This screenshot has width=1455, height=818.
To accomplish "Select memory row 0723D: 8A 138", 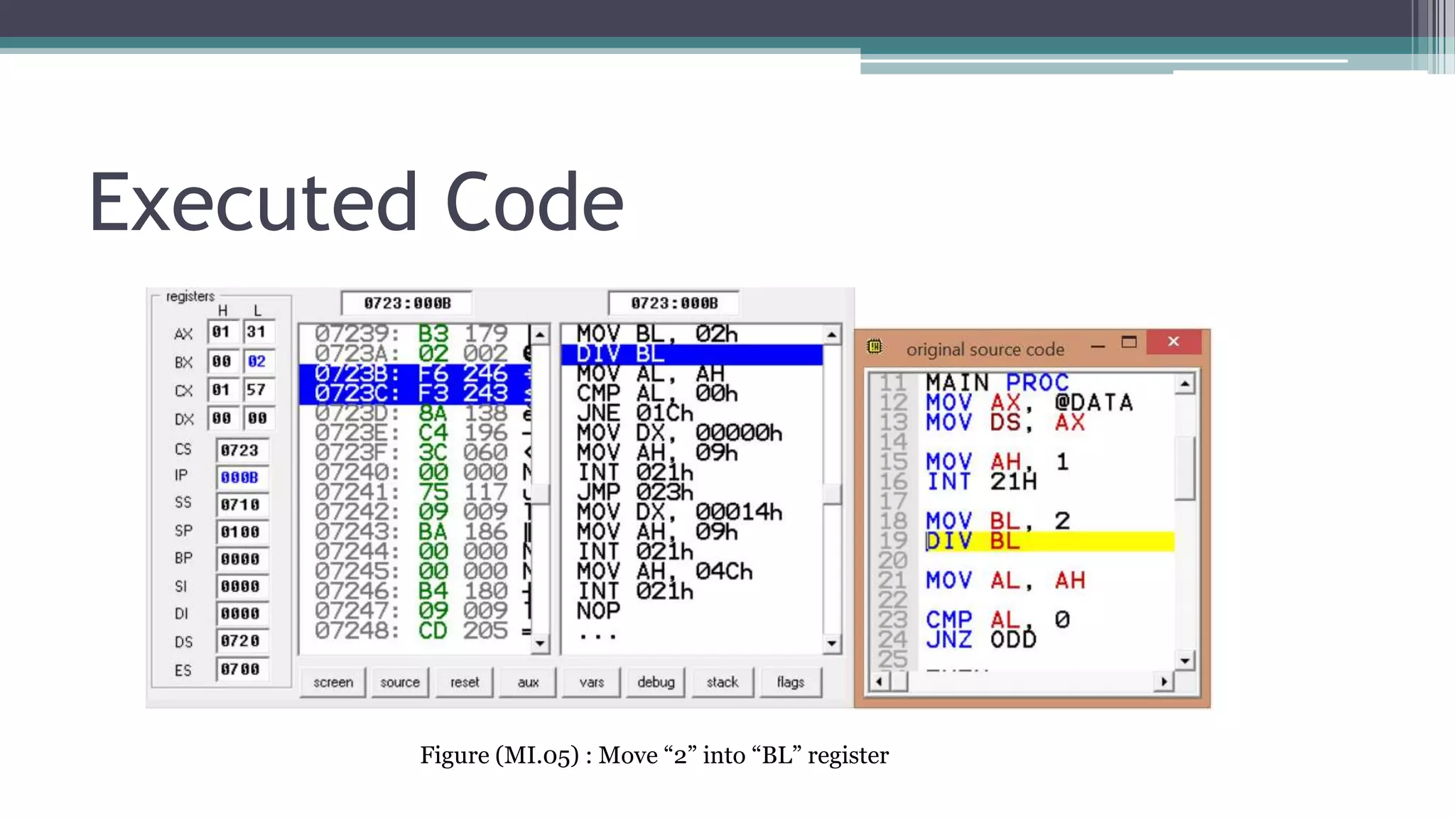I will 415,413.
